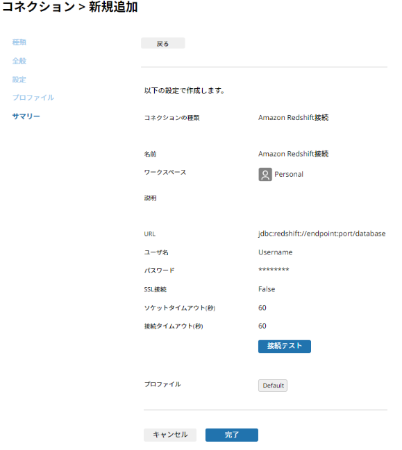Click the connection name Amazon Redshift接続
402x450 pixels.
tap(293, 154)
